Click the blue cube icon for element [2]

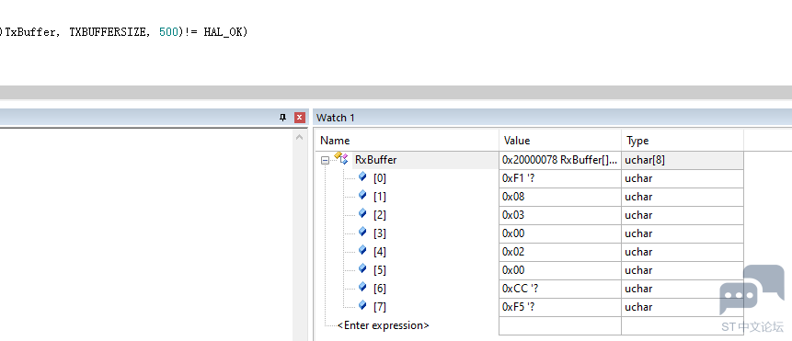pyautogui.click(x=362, y=213)
